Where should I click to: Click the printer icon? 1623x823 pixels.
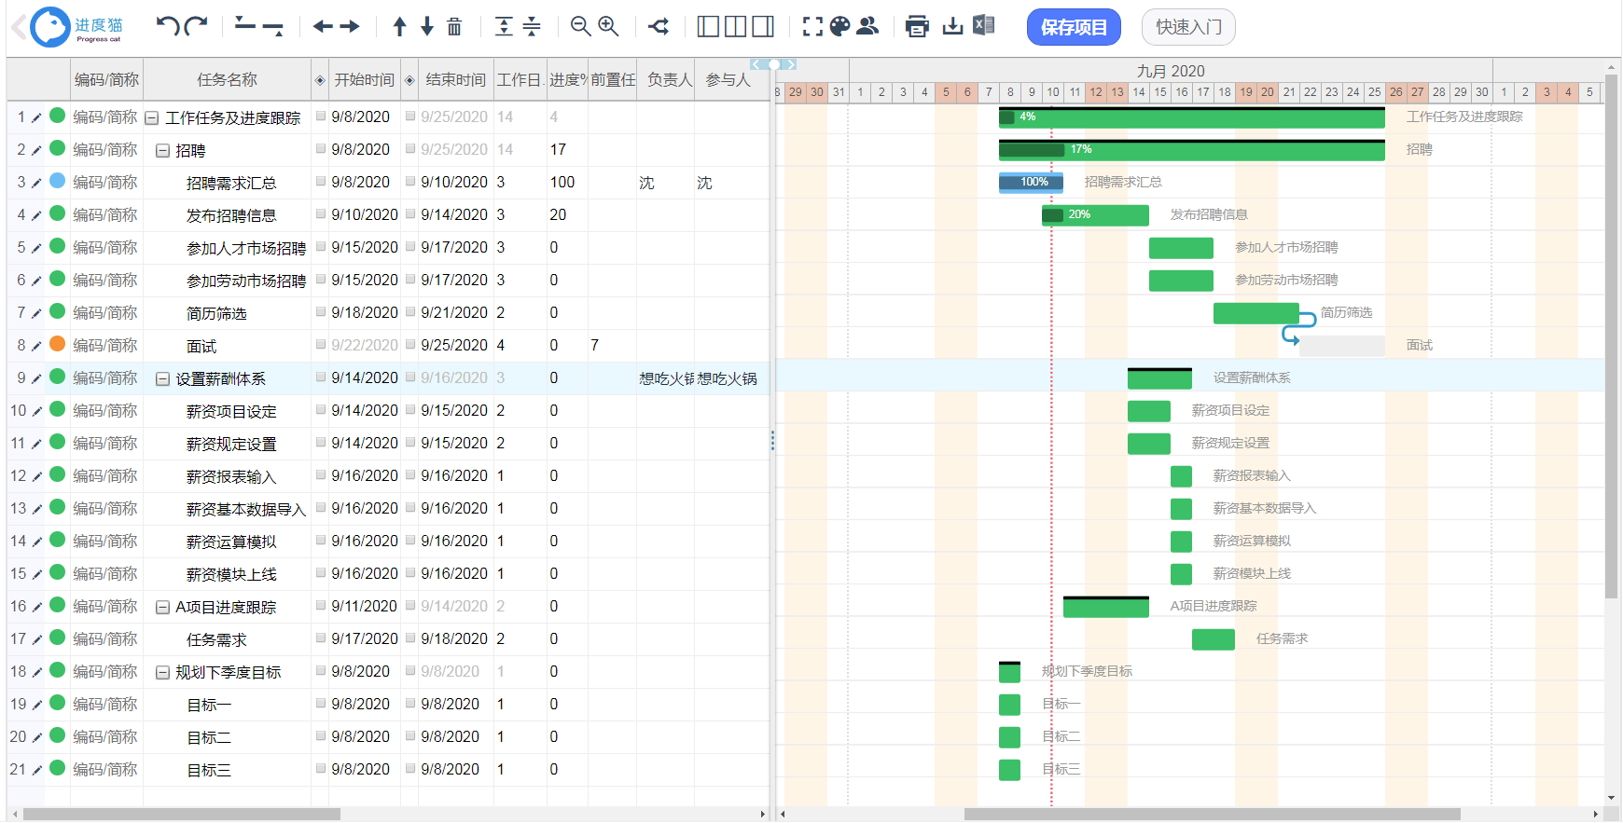[917, 26]
